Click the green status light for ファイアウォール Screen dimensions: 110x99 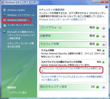point(98,28)
